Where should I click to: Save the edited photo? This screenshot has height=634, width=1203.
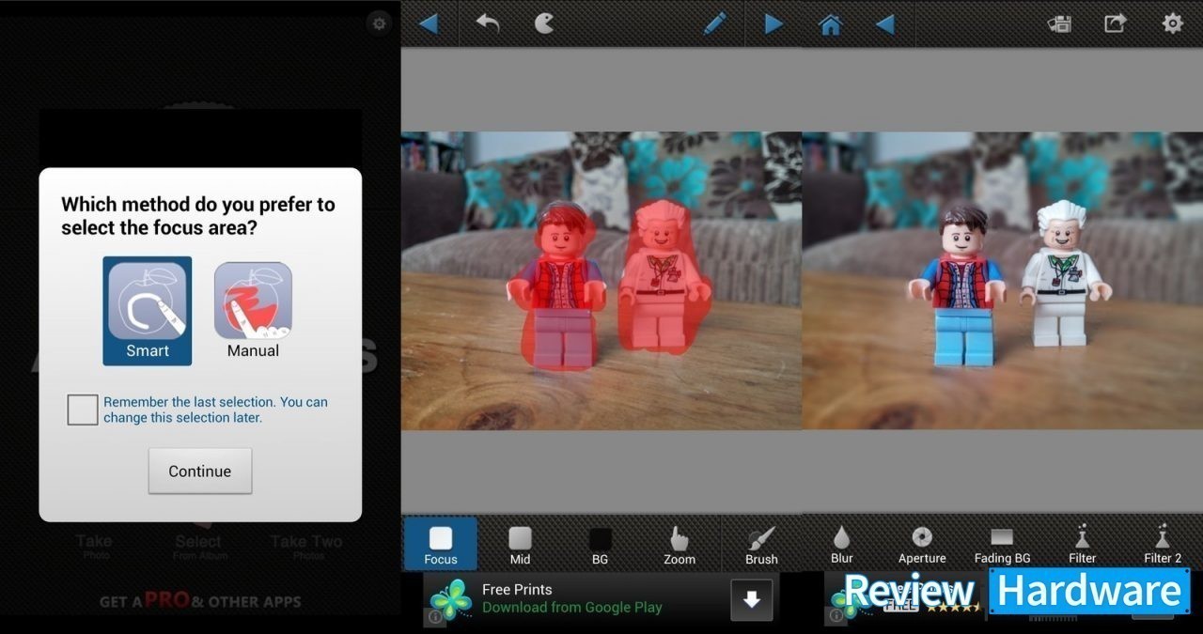coord(1060,23)
